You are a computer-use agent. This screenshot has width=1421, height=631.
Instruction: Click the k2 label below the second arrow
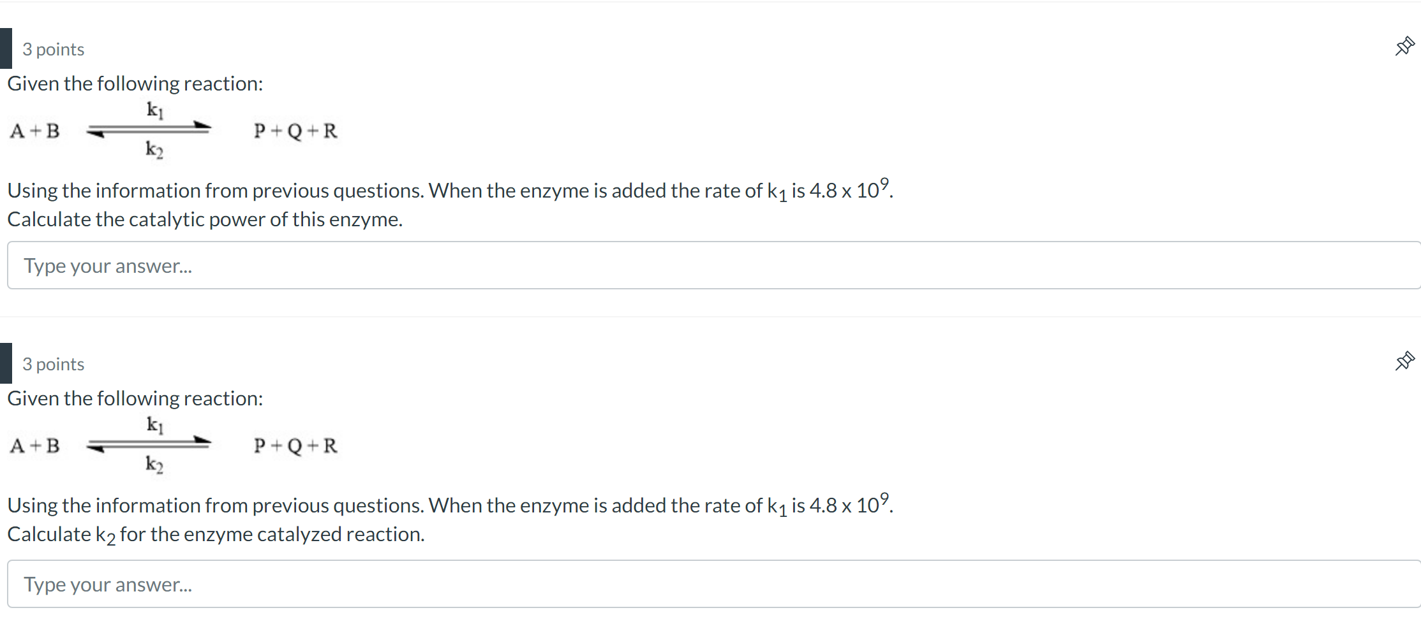click(x=154, y=466)
